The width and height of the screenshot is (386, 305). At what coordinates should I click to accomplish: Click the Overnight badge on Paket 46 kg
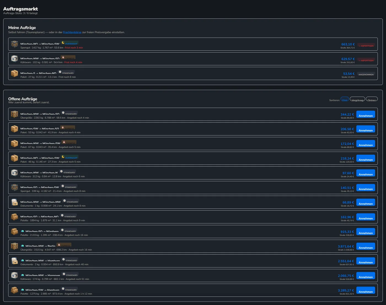[69, 157]
